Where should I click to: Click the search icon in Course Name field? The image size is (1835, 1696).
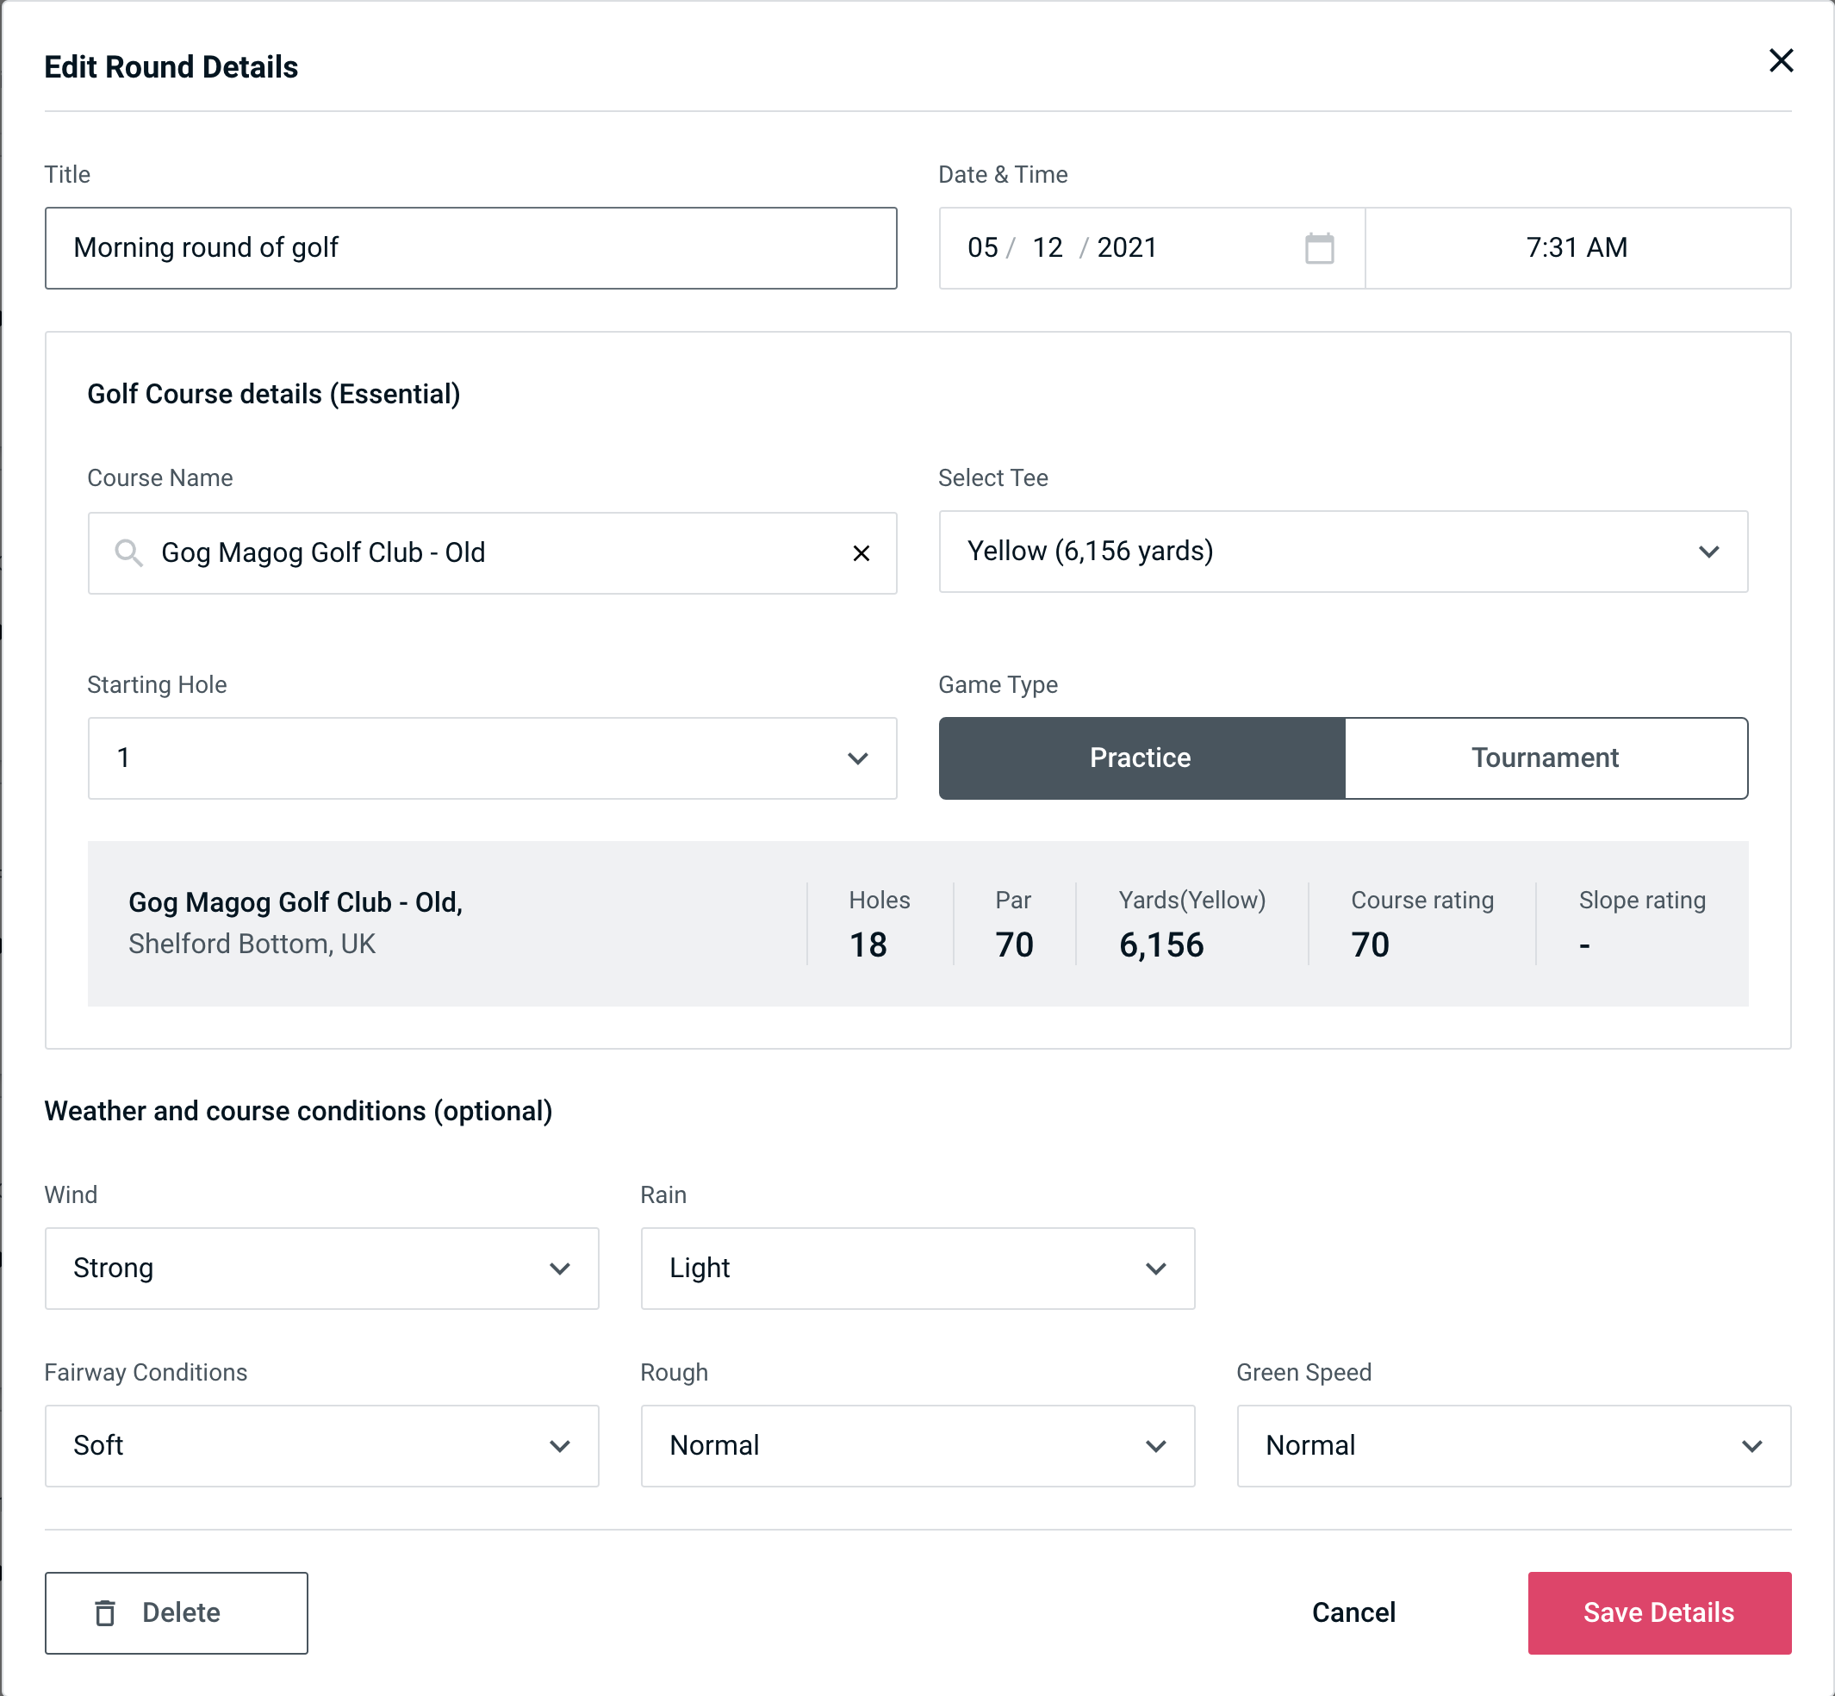pos(128,552)
